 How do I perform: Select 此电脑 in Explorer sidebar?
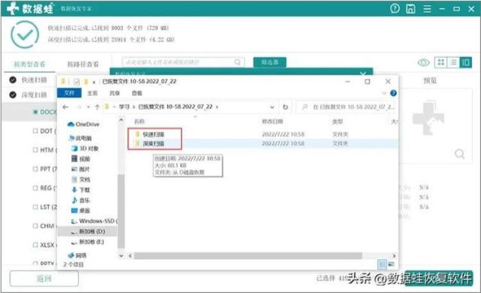coord(80,138)
